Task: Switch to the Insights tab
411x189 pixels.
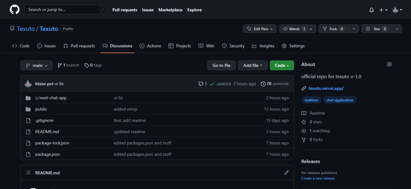Action: (263, 46)
